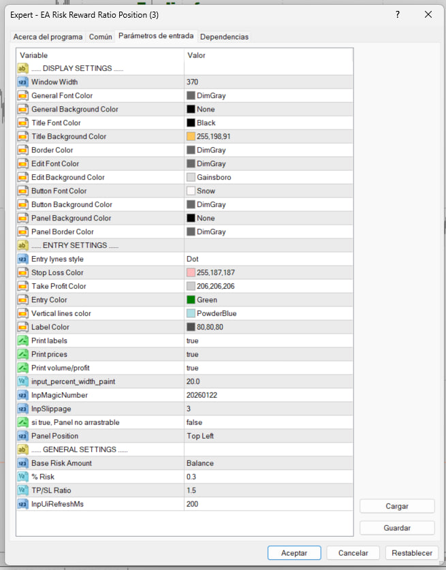Click the input_percent_width_paint double icon
This screenshot has height=570, width=446.
pos(22,381)
